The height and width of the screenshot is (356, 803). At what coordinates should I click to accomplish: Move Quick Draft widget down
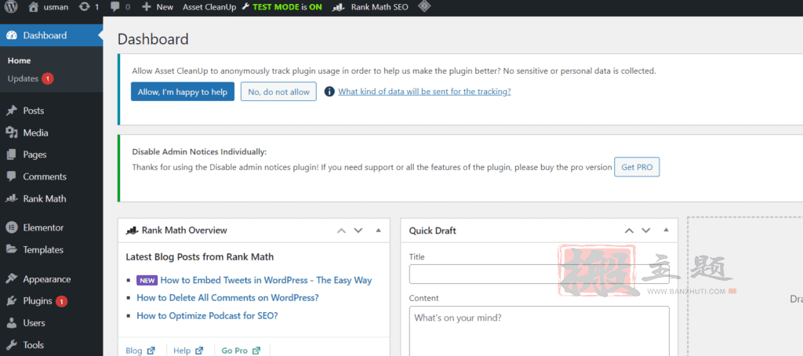(x=646, y=231)
